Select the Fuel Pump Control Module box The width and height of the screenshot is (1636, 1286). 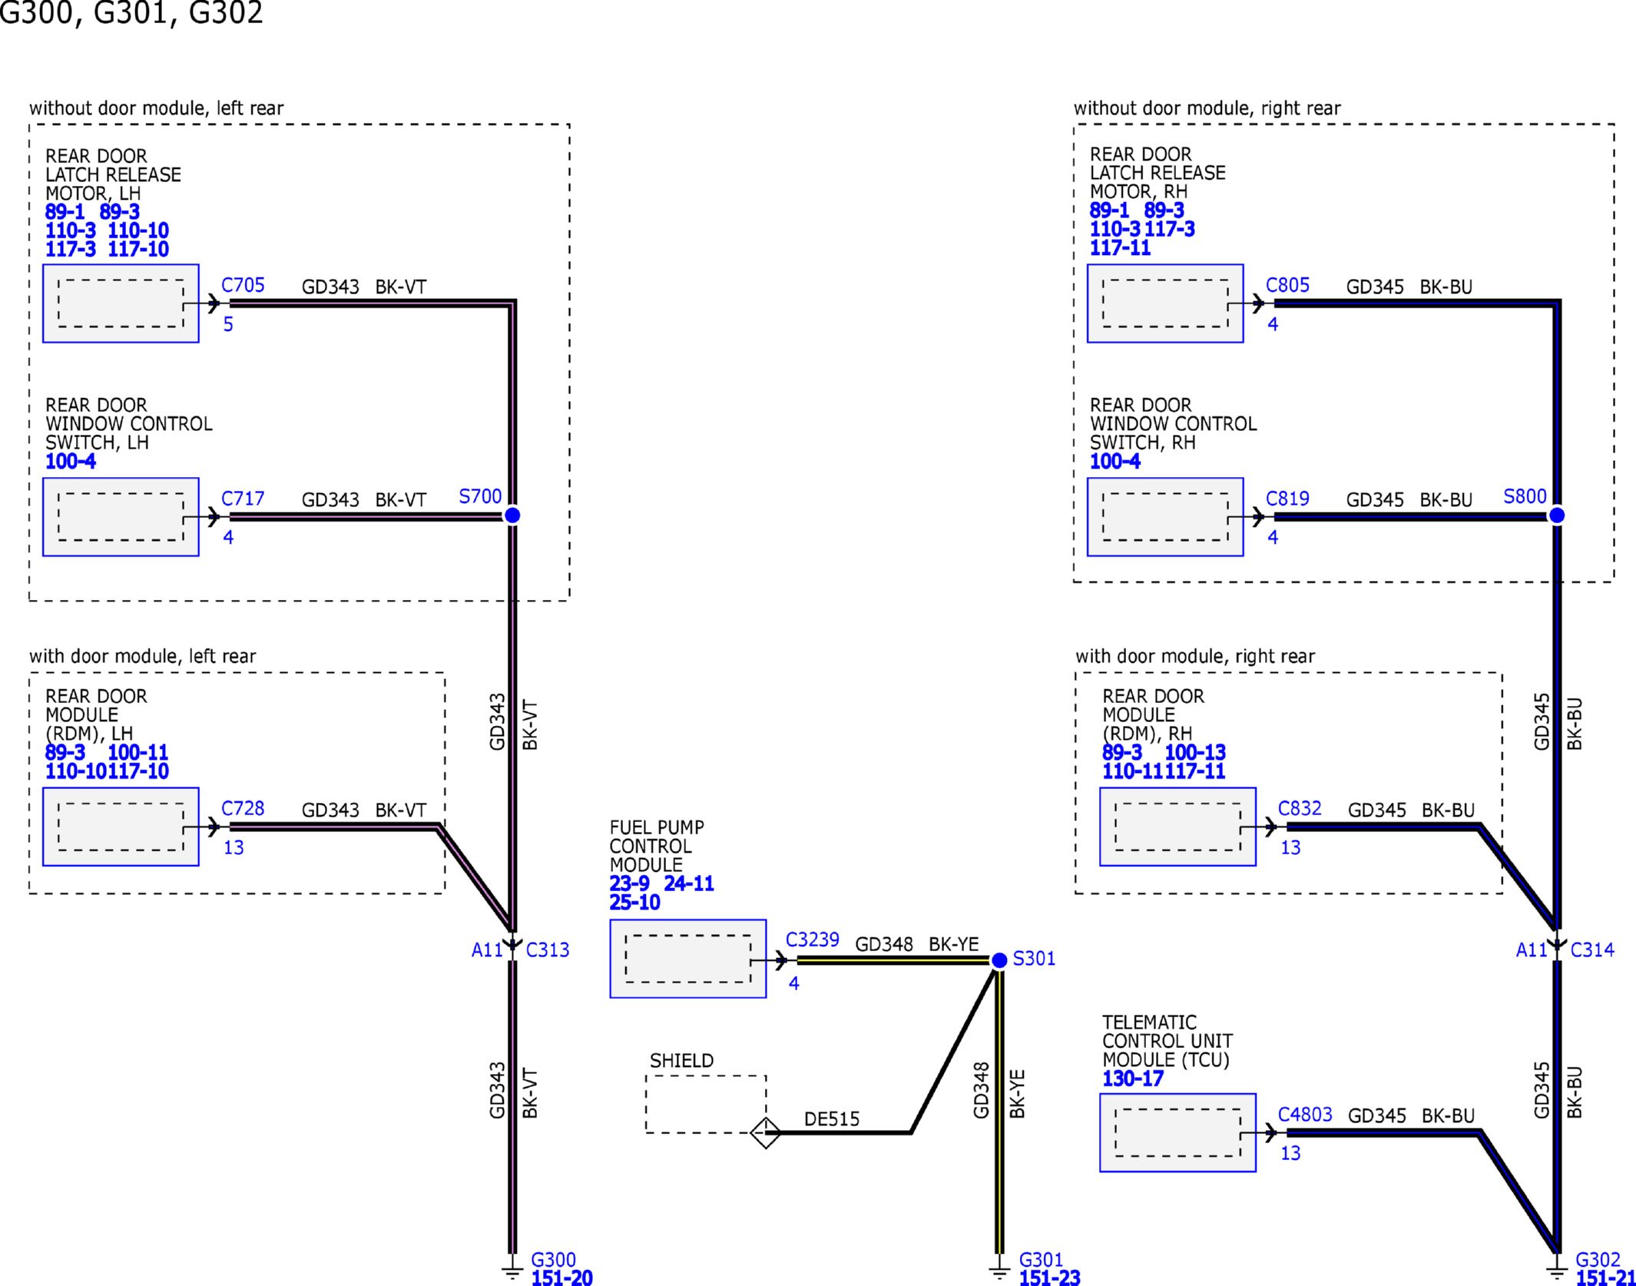click(x=687, y=958)
